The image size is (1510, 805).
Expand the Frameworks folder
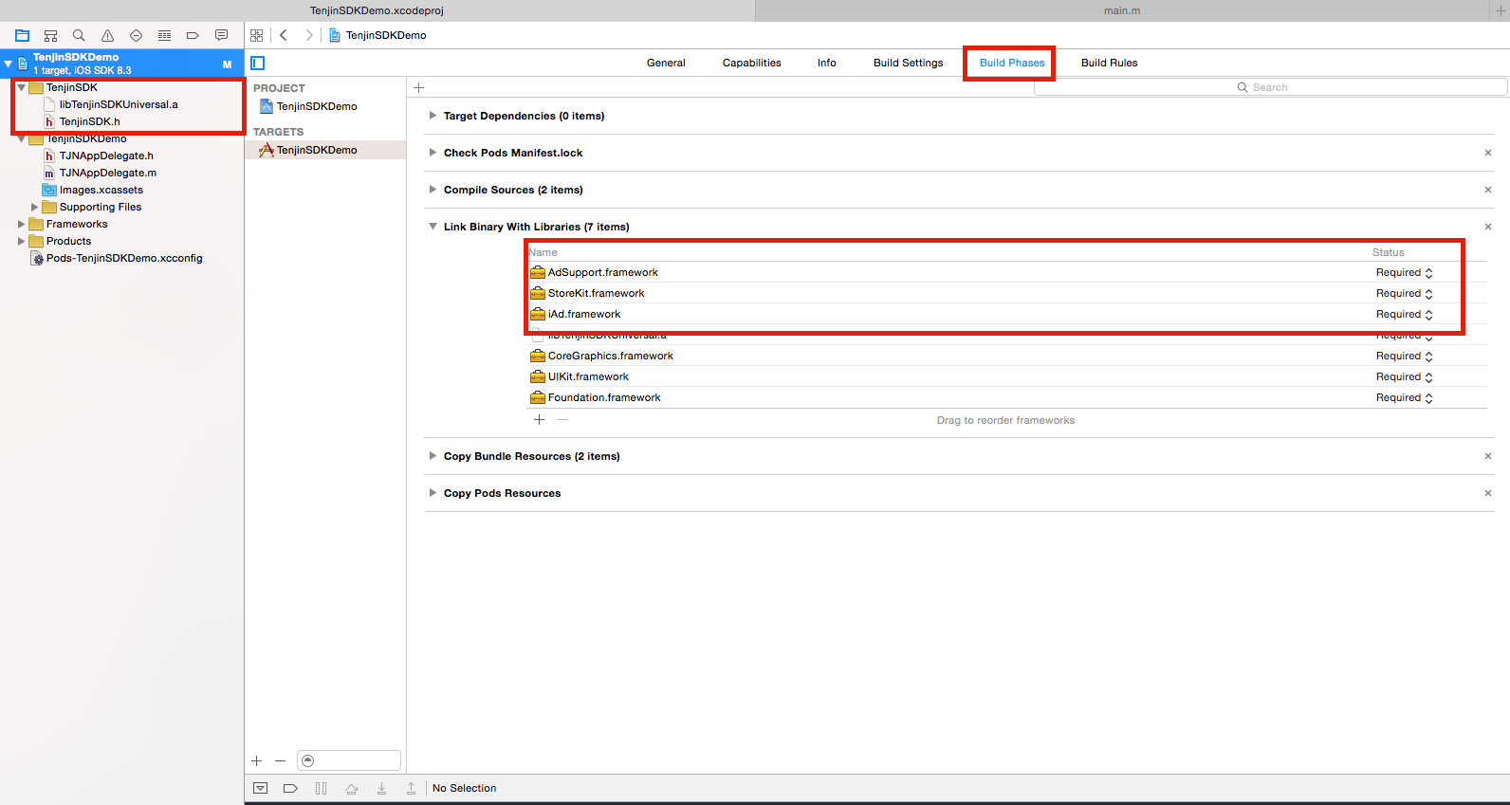[21, 224]
